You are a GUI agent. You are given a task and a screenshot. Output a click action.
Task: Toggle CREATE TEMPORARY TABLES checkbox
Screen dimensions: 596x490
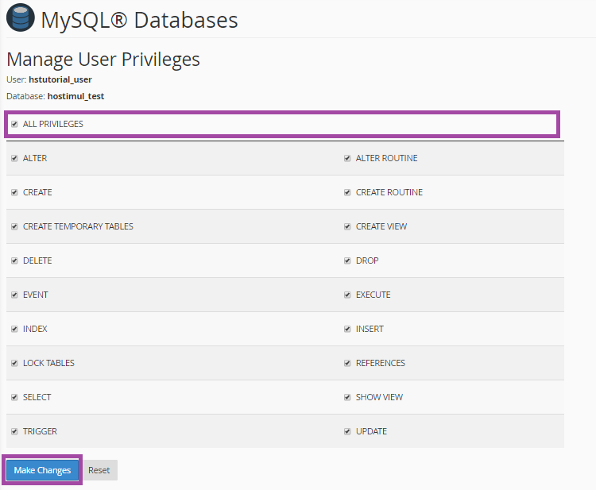pos(14,227)
